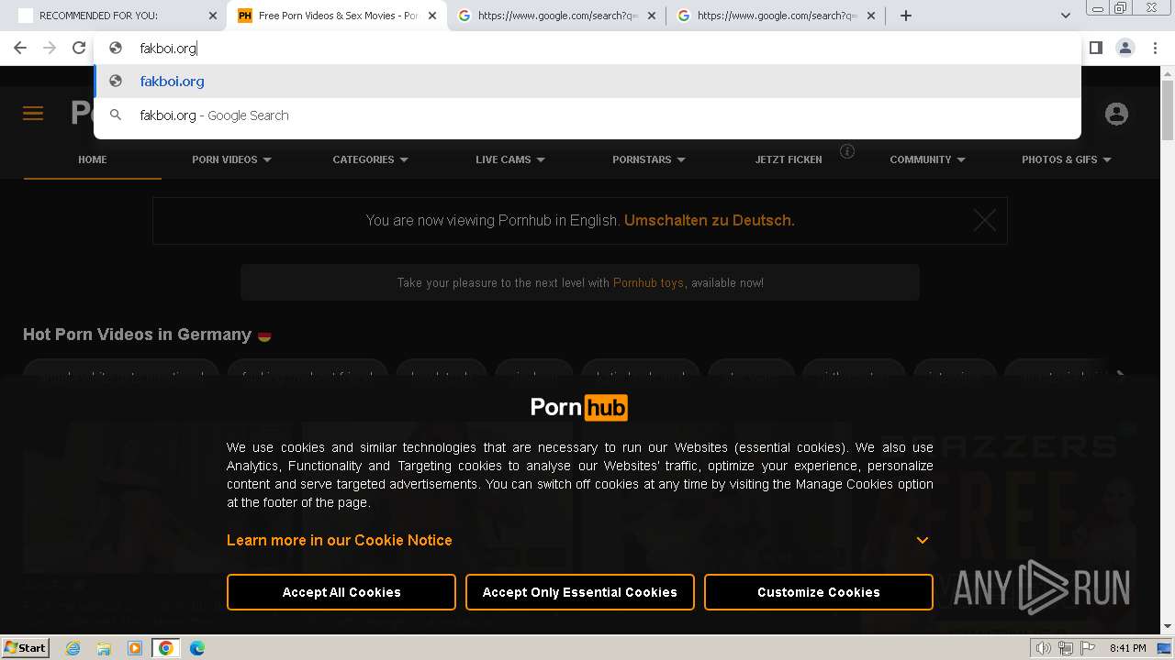Expand the PORNSTARS dropdown
This screenshot has width=1175, height=660.
[649, 159]
